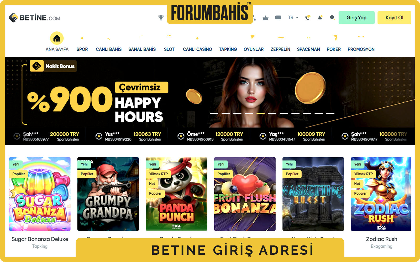Open the crown VIP icon
Screen dimensions: 420x262
265,18
